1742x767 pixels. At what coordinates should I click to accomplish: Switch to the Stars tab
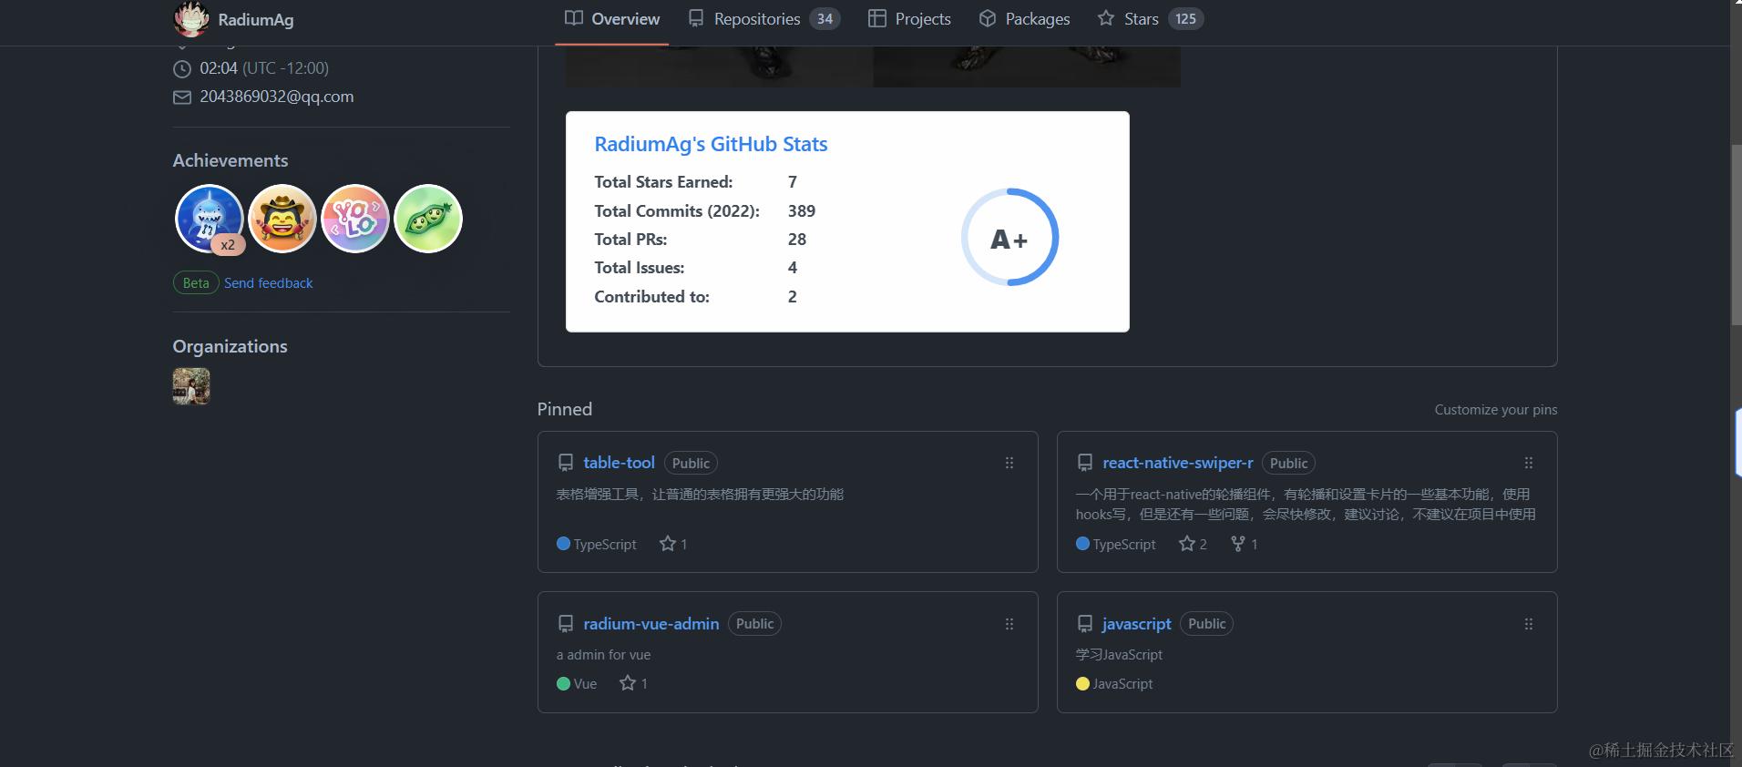1151,19
